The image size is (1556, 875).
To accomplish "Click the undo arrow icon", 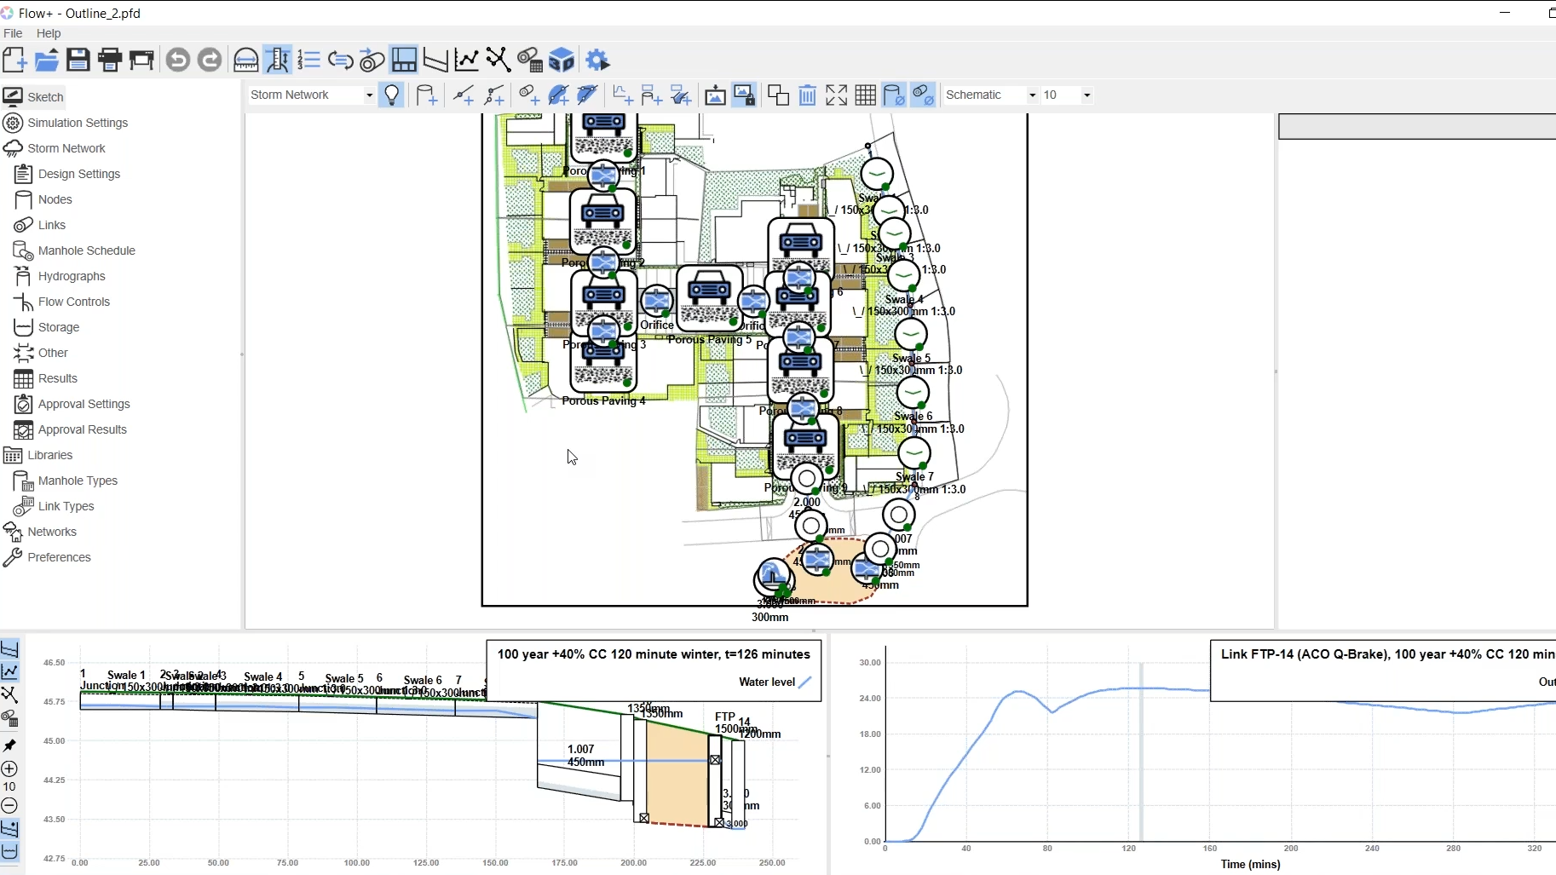I will (x=177, y=60).
